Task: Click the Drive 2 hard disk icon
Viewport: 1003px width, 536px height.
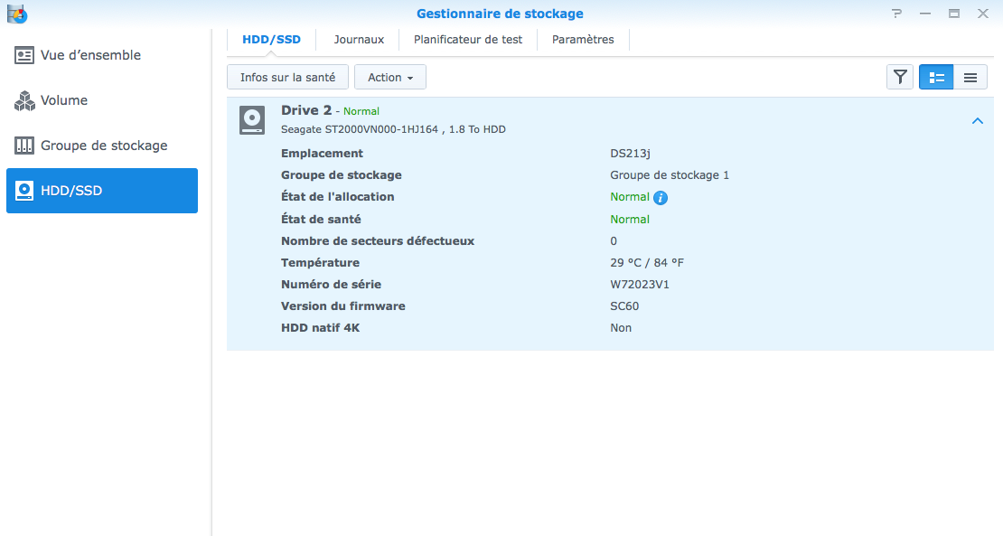Action: pyautogui.click(x=252, y=120)
